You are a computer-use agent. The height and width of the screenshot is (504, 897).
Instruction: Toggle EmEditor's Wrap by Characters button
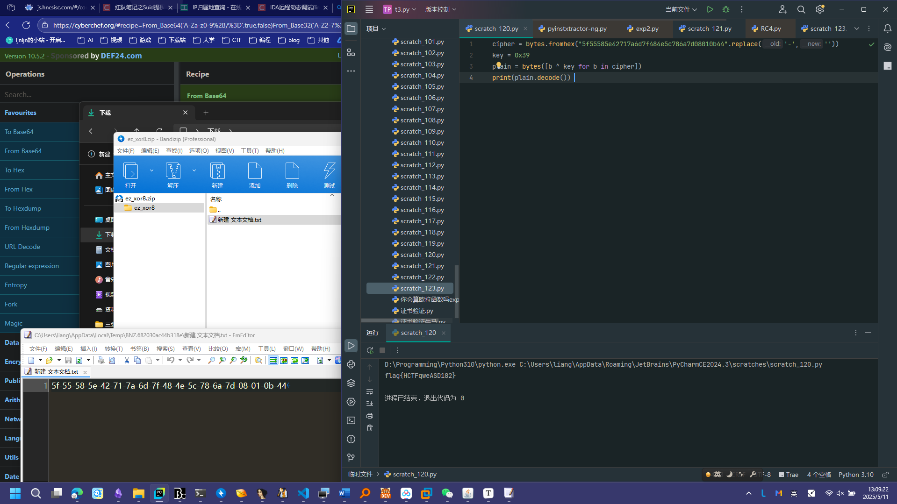point(284,360)
